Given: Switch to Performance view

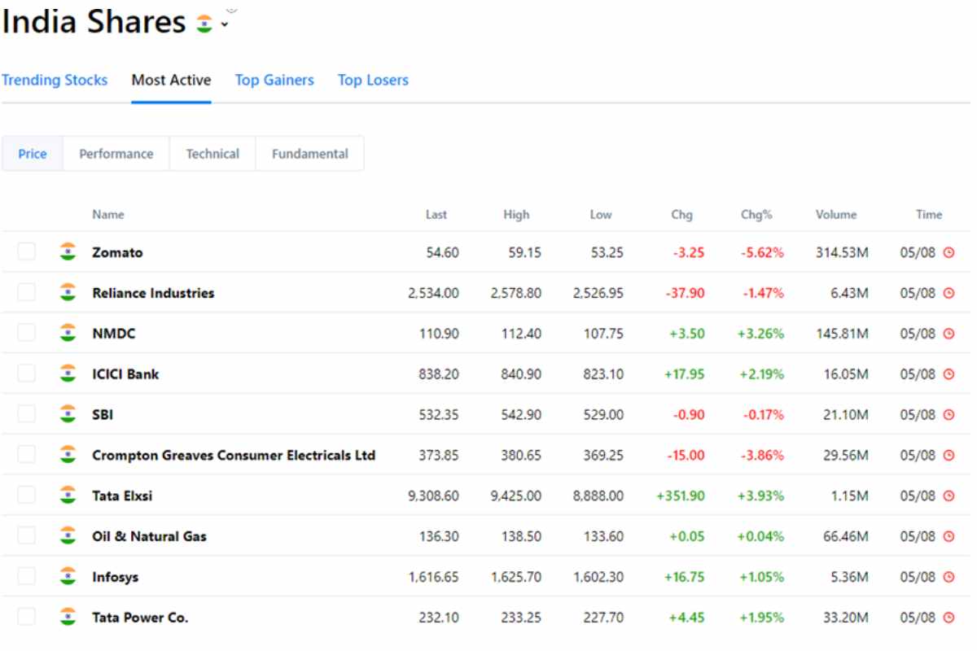Looking at the screenshot, I should [116, 154].
